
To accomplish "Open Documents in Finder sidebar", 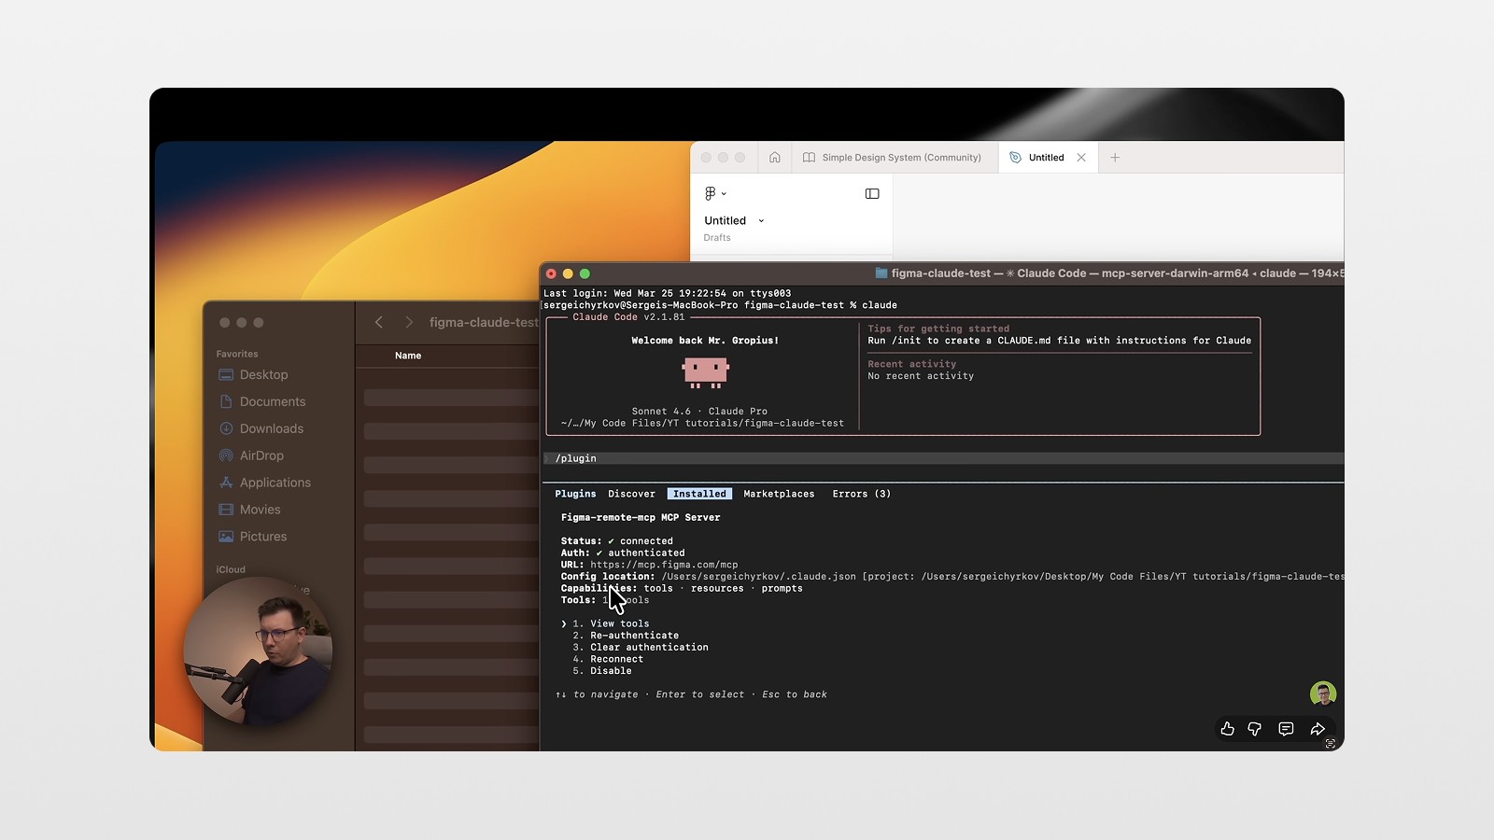I will click(261, 401).
